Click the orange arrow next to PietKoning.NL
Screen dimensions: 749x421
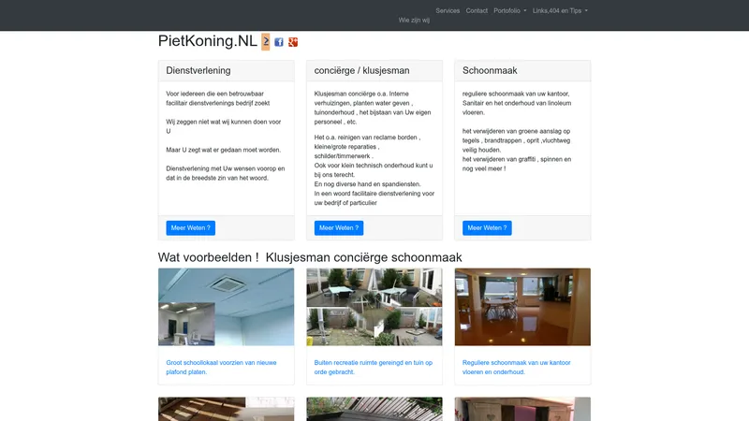click(266, 41)
